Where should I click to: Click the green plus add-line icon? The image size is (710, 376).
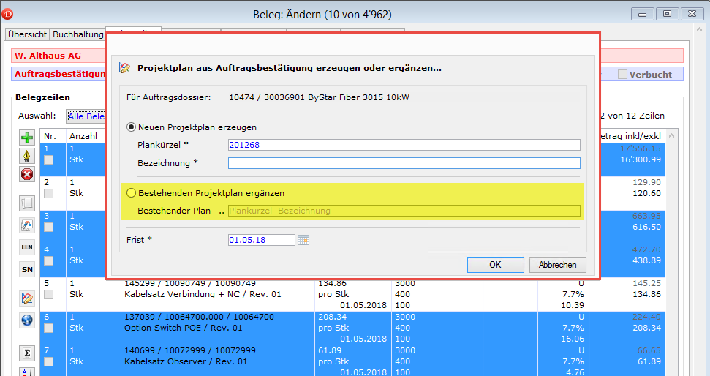point(27,138)
